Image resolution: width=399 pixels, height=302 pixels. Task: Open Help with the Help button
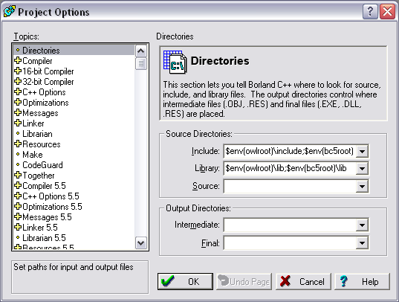point(362,282)
